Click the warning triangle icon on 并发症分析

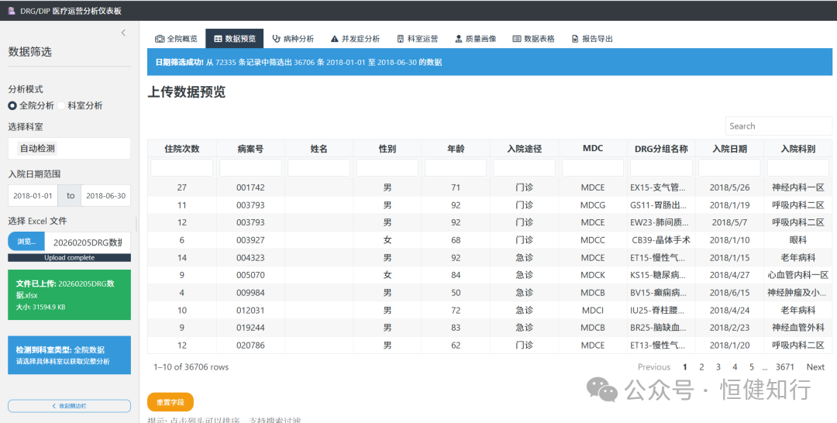coord(334,39)
